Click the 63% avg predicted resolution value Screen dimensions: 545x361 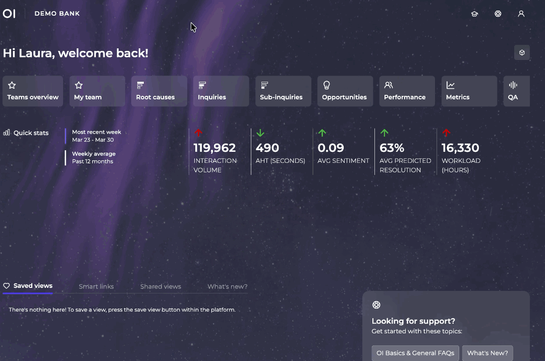tap(392, 148)
